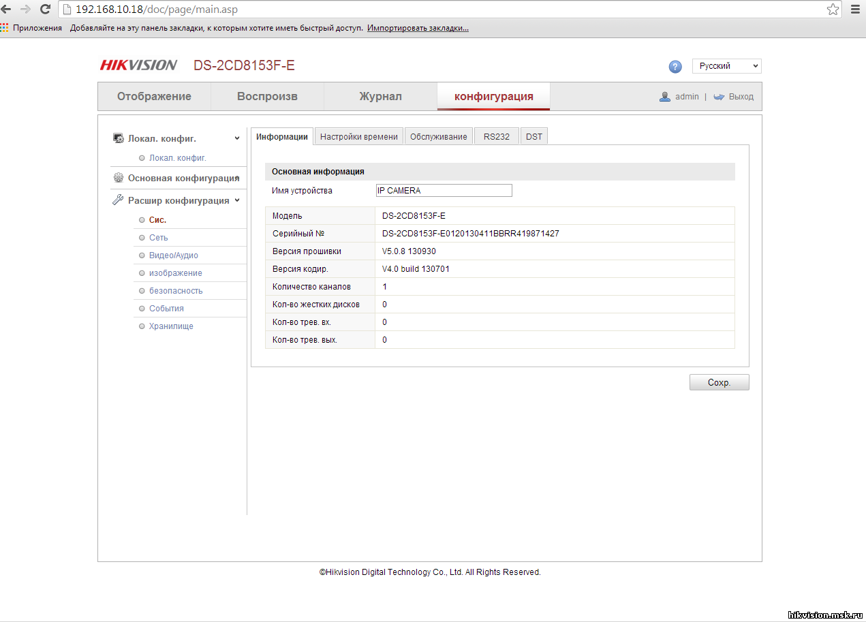The width and height of the screenshot is (866, 622).
Task: Collapse the Расшир конфигурация section
Action: pyautogui.click(x=237, y=200)
